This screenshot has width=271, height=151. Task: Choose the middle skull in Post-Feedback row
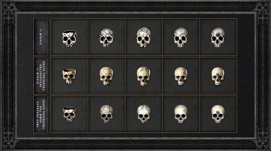143,114
